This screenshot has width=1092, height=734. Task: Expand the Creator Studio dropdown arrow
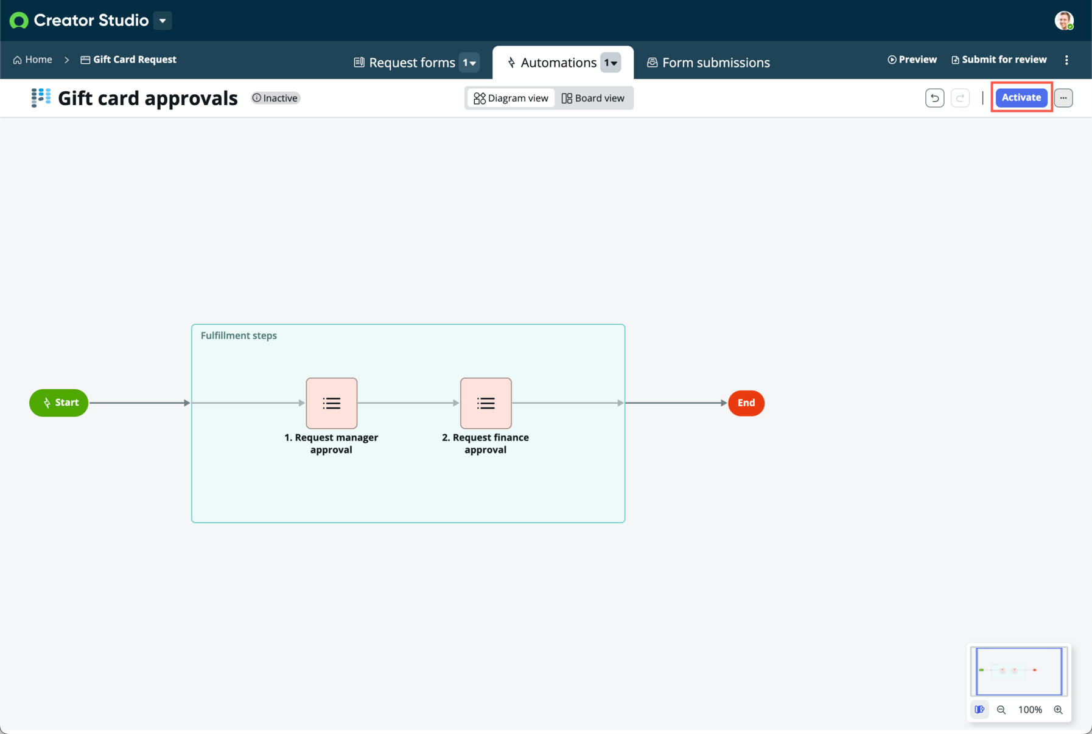(163, 21)
